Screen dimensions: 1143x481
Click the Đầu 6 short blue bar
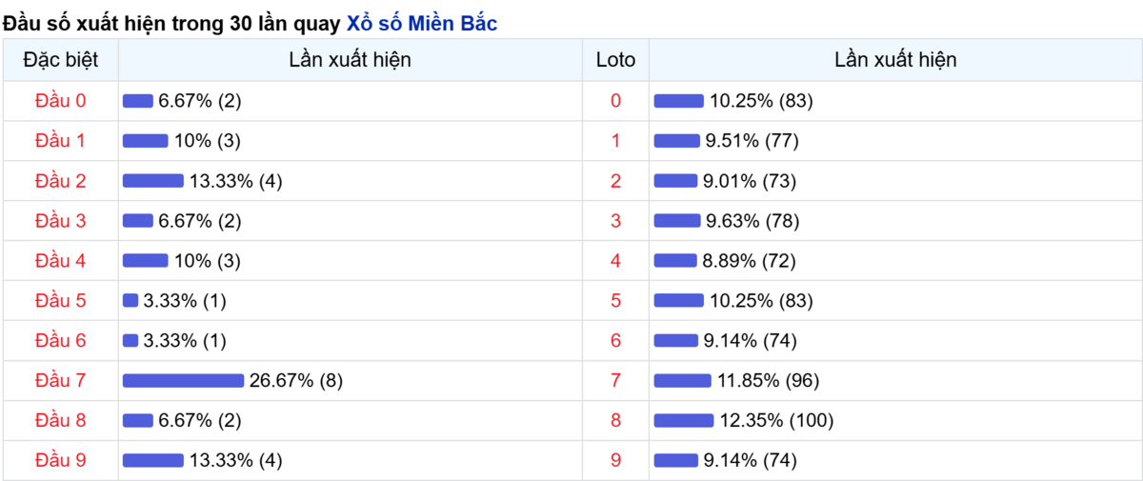pyautogui.click(x=130, y=341)
